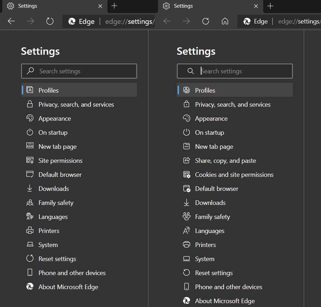Screen dimensions: 321x307
Task: Click the Search settings field in the left window
Action: (79, 71)
